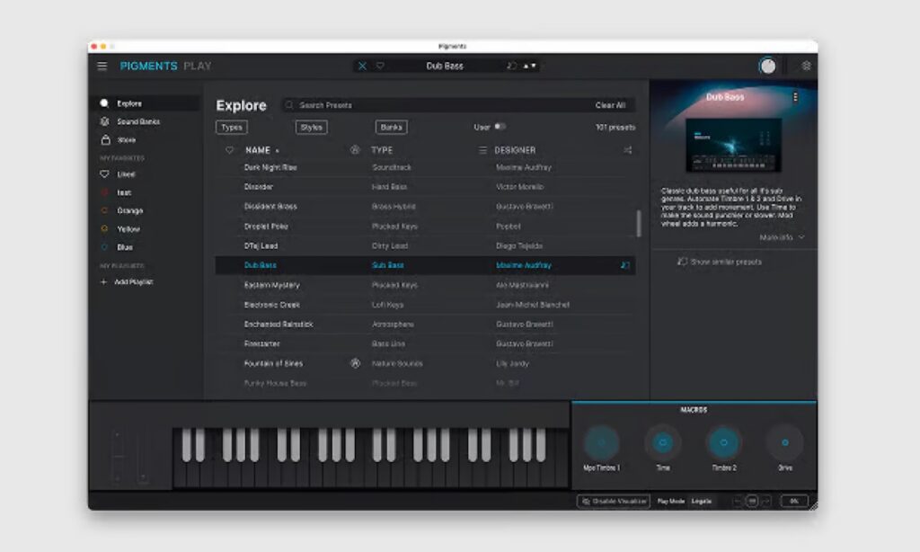Click the Drive macro knob

click(785, 443)
